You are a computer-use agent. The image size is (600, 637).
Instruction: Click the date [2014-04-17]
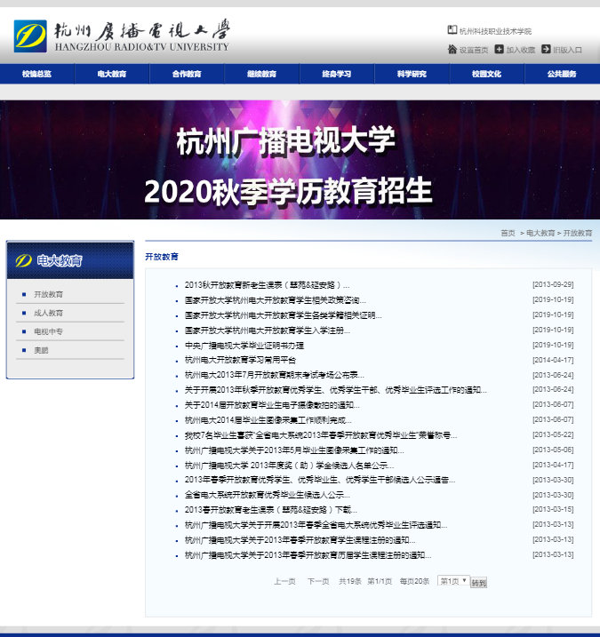click(553, 360)
